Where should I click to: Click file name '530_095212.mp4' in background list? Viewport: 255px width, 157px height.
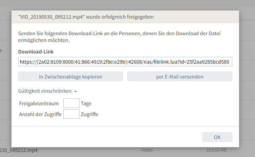pos(19,150)
